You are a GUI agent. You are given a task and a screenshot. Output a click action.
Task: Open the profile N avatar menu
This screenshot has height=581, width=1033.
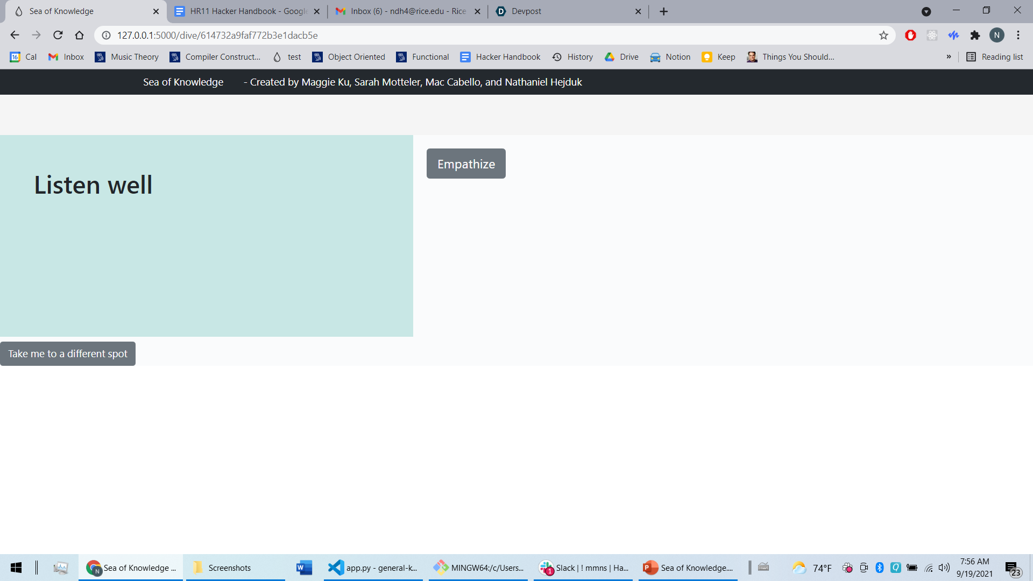point(996,36)
